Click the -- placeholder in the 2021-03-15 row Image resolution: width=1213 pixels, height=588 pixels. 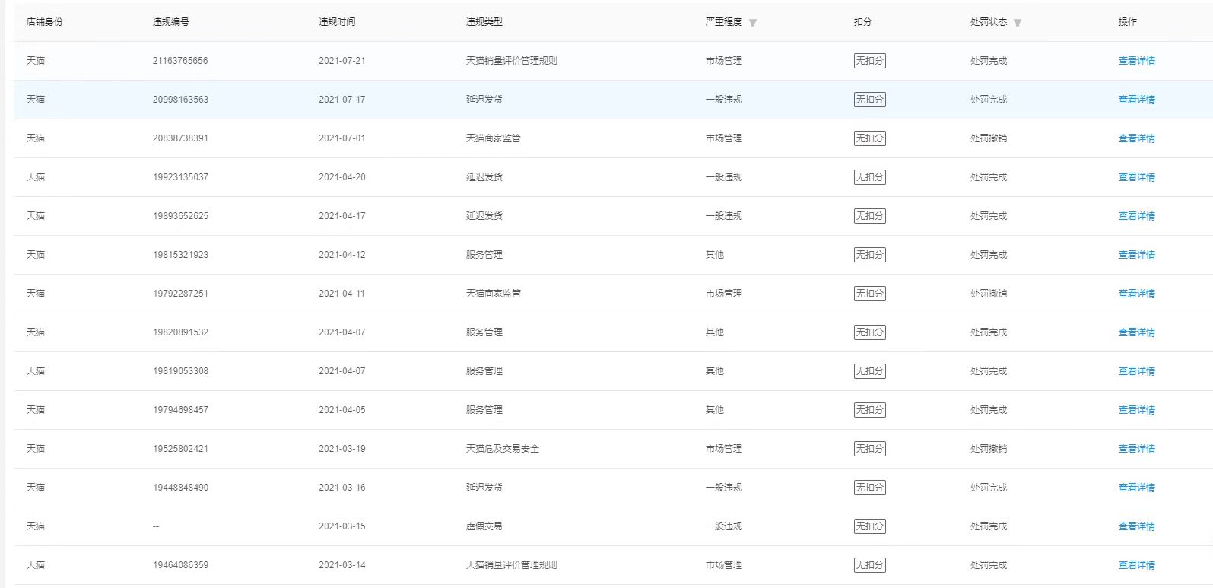point(156,526)
